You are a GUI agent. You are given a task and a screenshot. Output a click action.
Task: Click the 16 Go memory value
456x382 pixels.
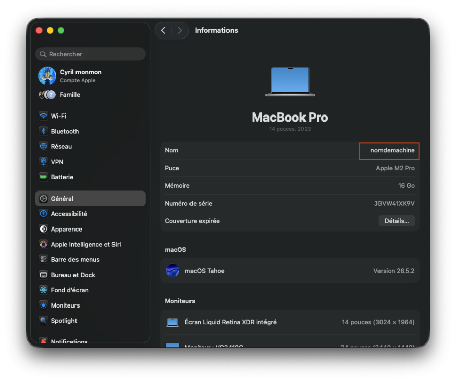click(x=406, y=186)
